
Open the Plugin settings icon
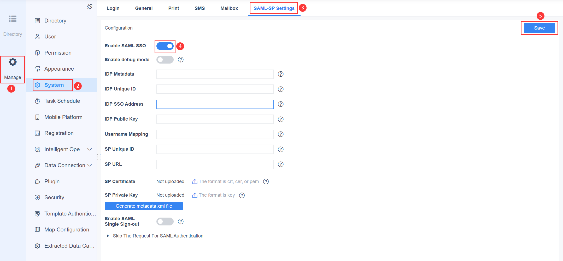[x=38, y=181]
